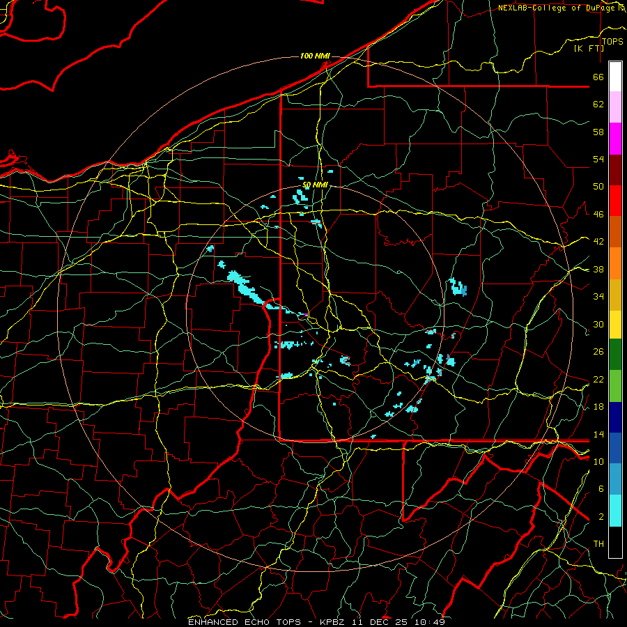Click the navy 14-18 kft legend swatch
Viewport: 627px width, 627px height.
(615, 417)
